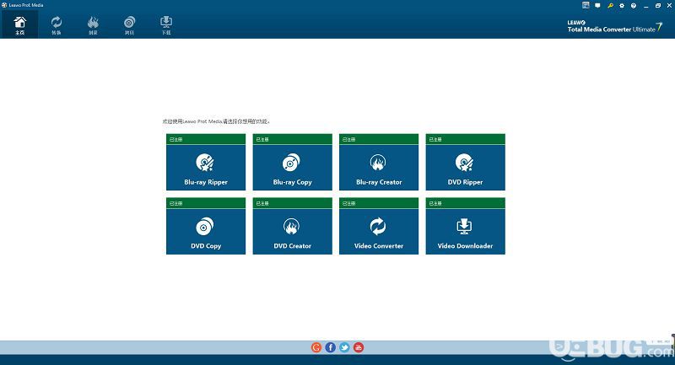The image size is (675, 365).
Task: Open the feedback speech bubble icon
Action: 597,6
